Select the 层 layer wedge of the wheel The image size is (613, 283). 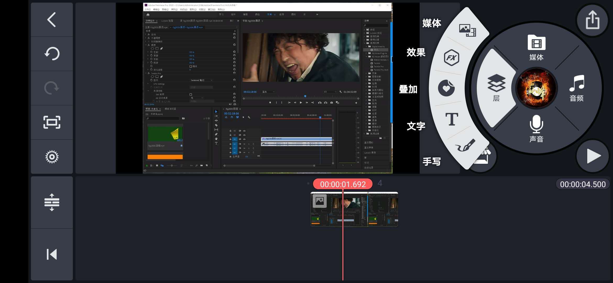click(x=496, y=88)
